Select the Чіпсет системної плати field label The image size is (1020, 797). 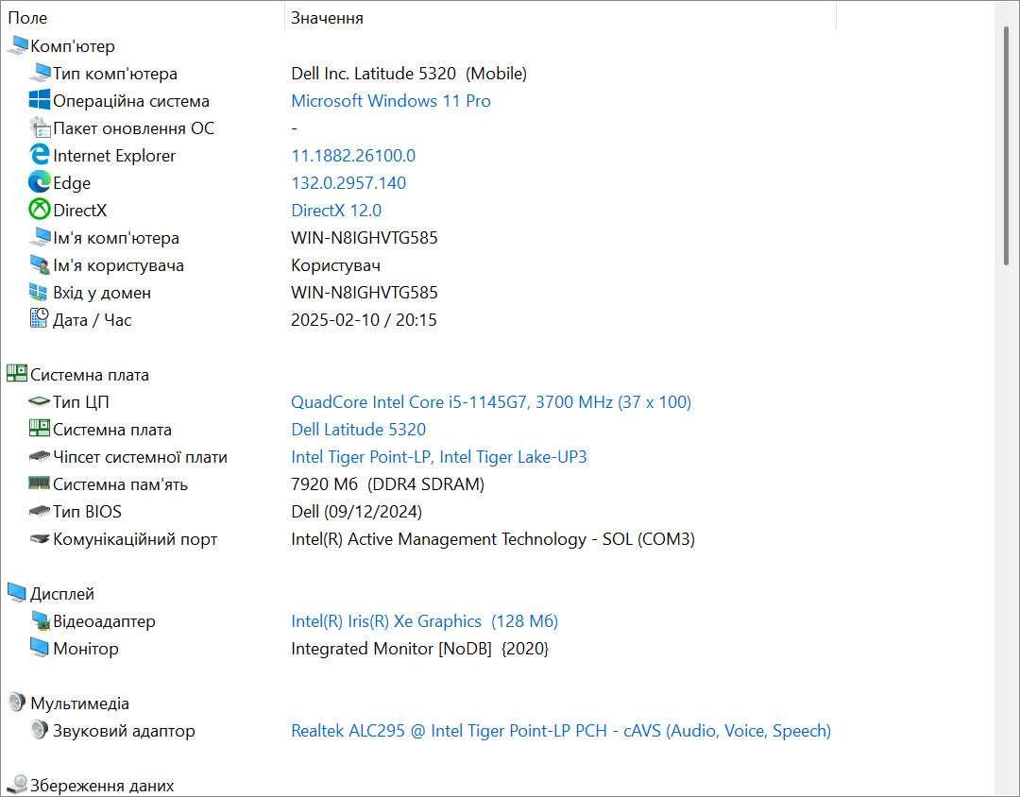(141, 457)
